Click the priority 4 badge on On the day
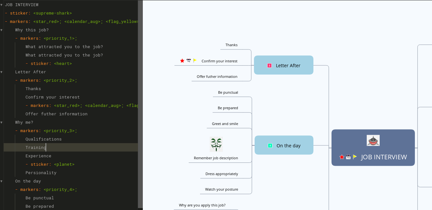 [x=270, y=145]
